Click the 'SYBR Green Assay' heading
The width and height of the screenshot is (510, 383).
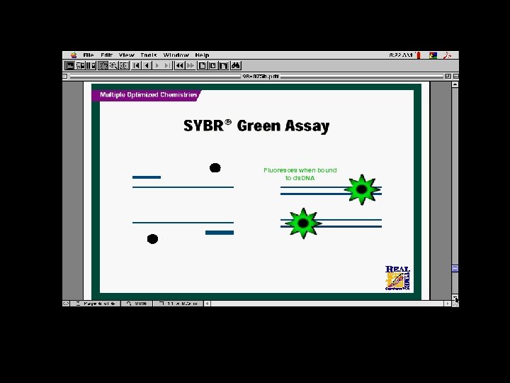(x=256, y=126)
